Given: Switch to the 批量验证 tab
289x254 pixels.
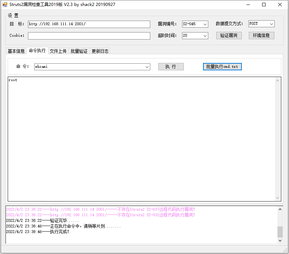Looking at the screenshot, I should 79,51.
